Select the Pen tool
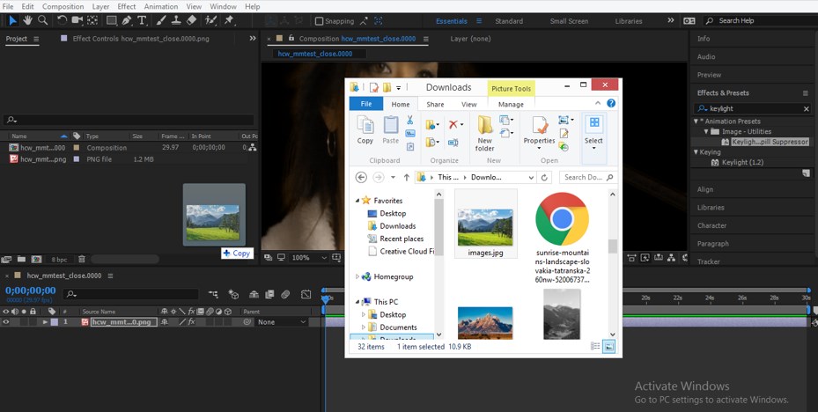 [x=128, y=20]
